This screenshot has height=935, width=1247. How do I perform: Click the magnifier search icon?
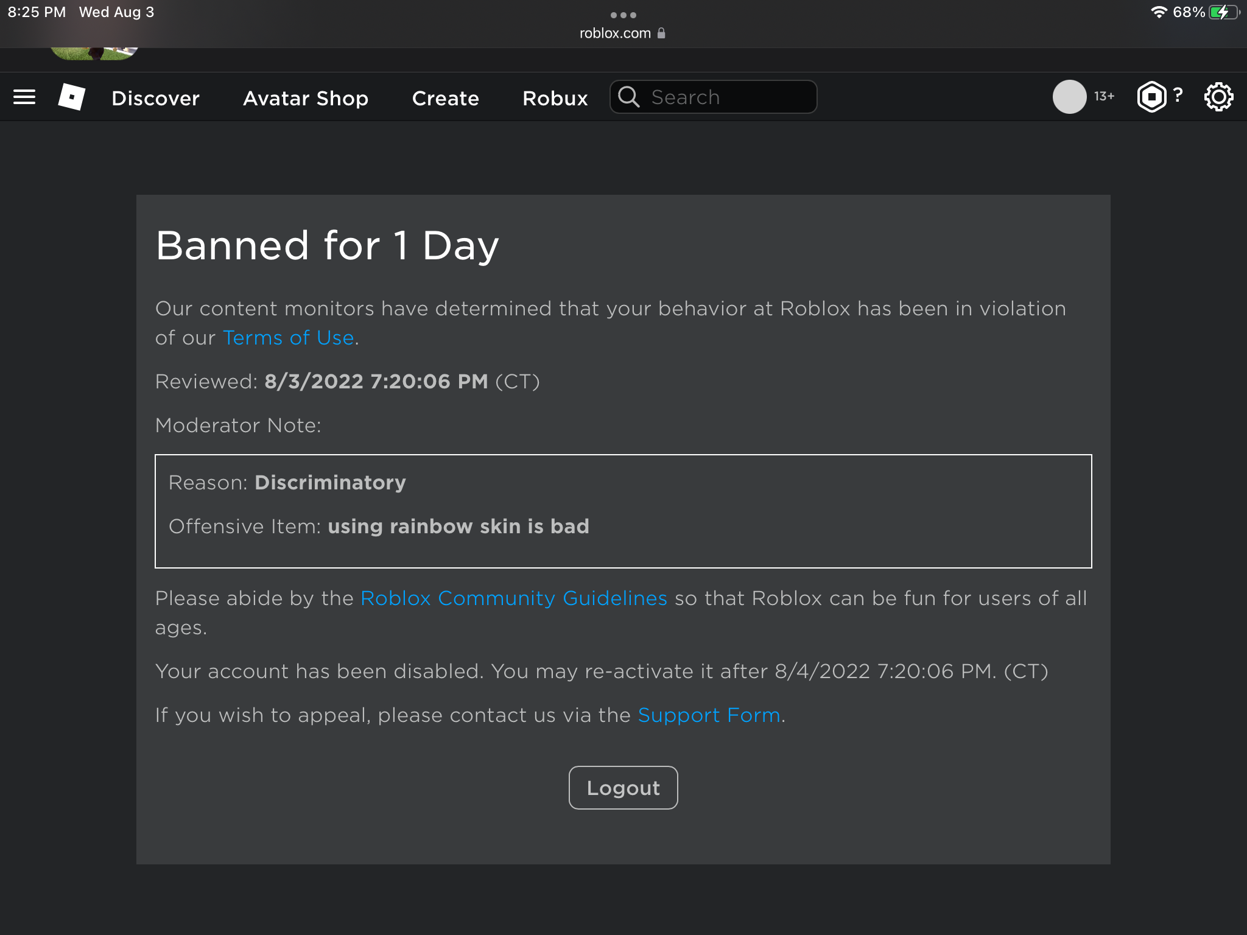[629, 97]
